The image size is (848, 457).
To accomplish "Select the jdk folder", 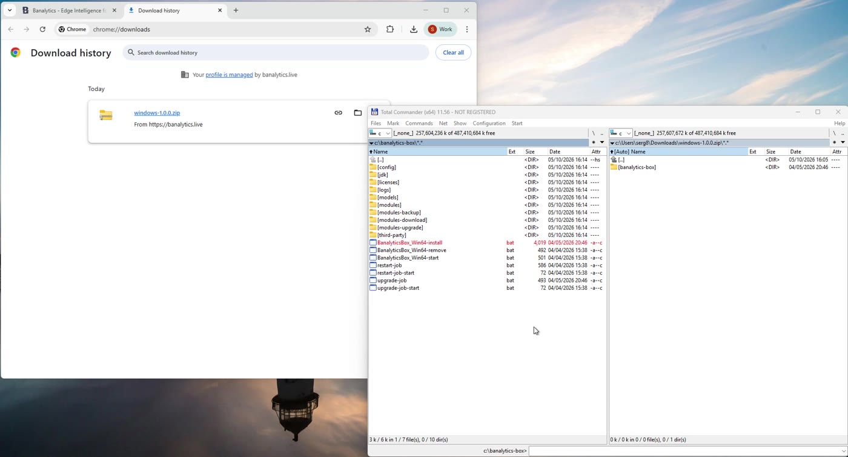I will point(382,175).
